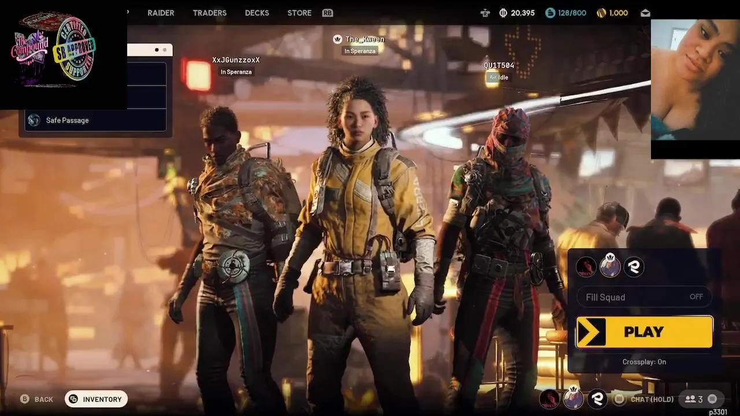Image resolution: width=740 pixels, height=416 pixels.
Task: Open the mail envelope icon
Action: tap(645, 13)
